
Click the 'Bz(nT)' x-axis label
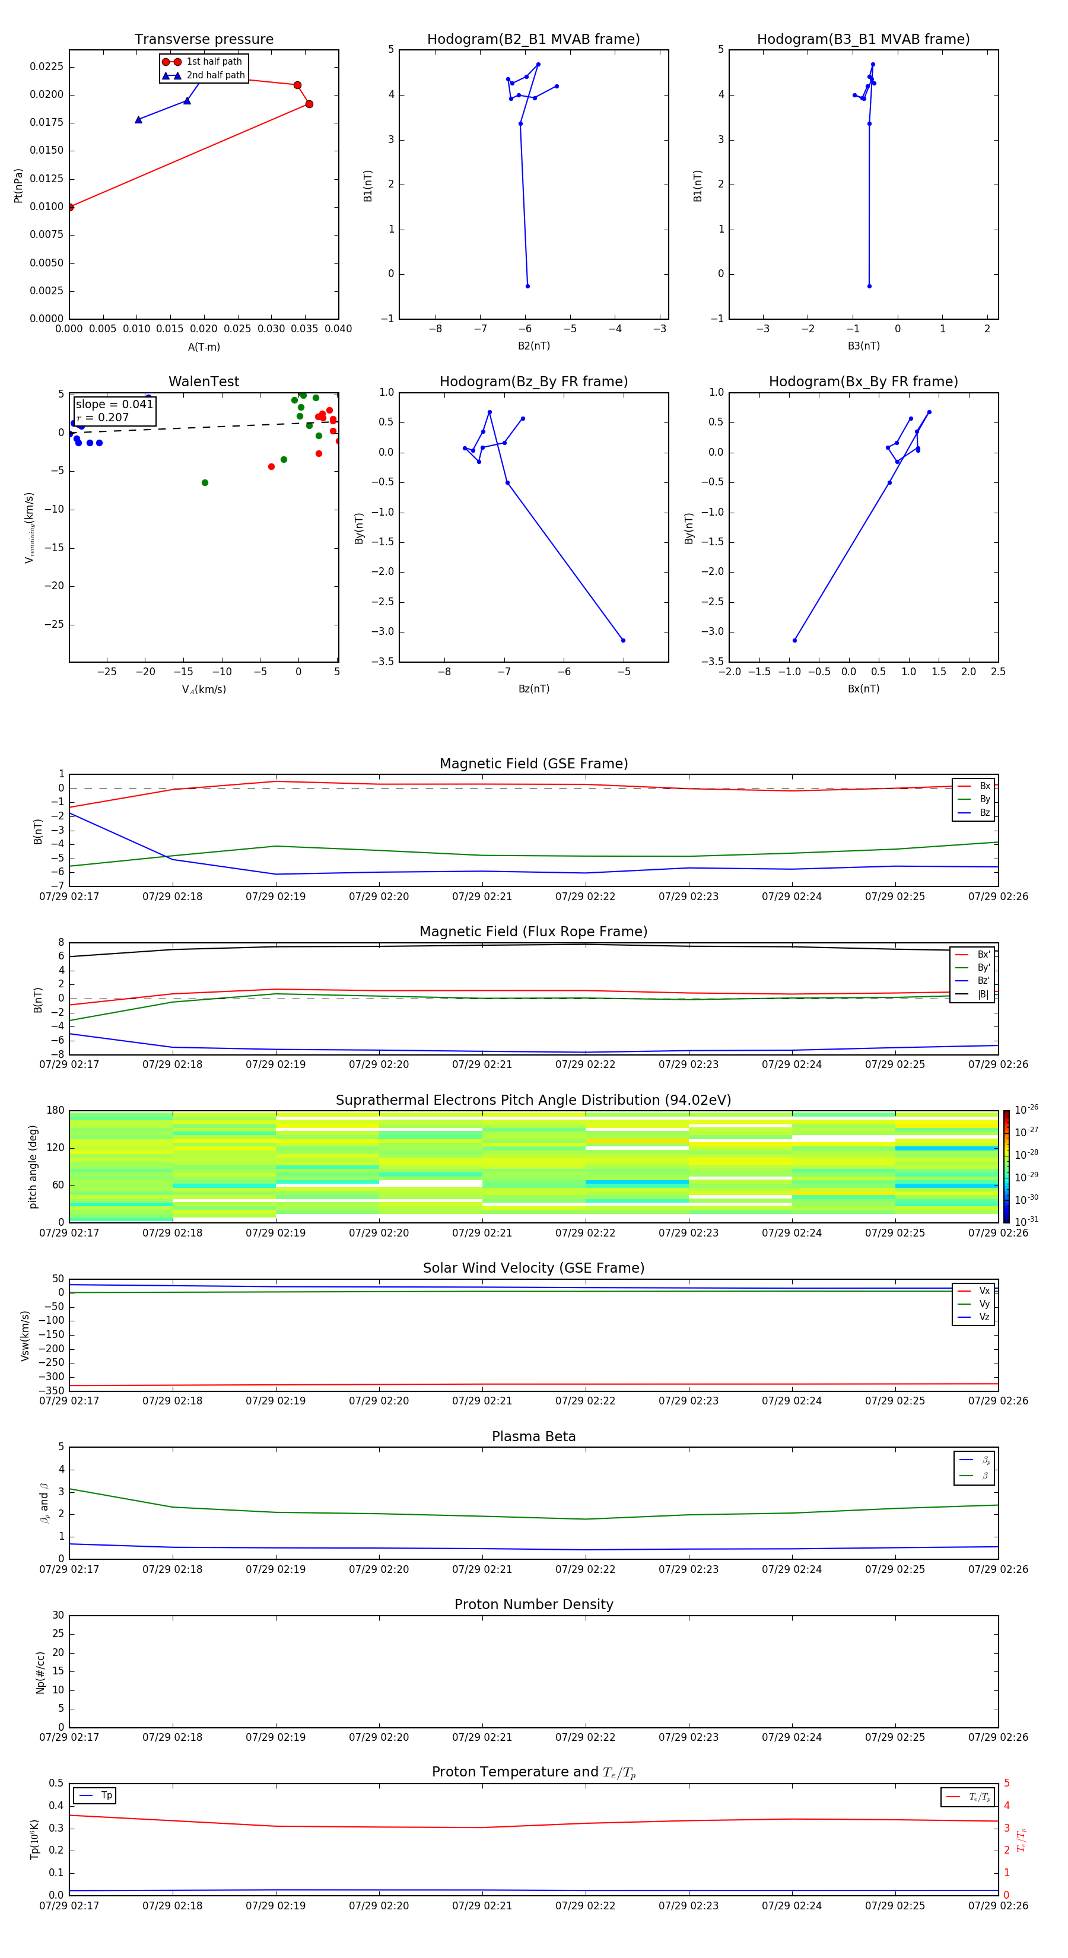pyautogui.click(x=533, y=689)
